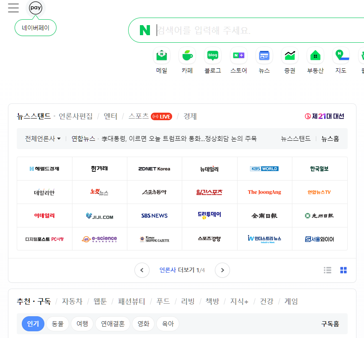Screen dimensions: 364x338
Task: Go to previous press page arrow
Action: pyautogui.click(x=142, y=270)
